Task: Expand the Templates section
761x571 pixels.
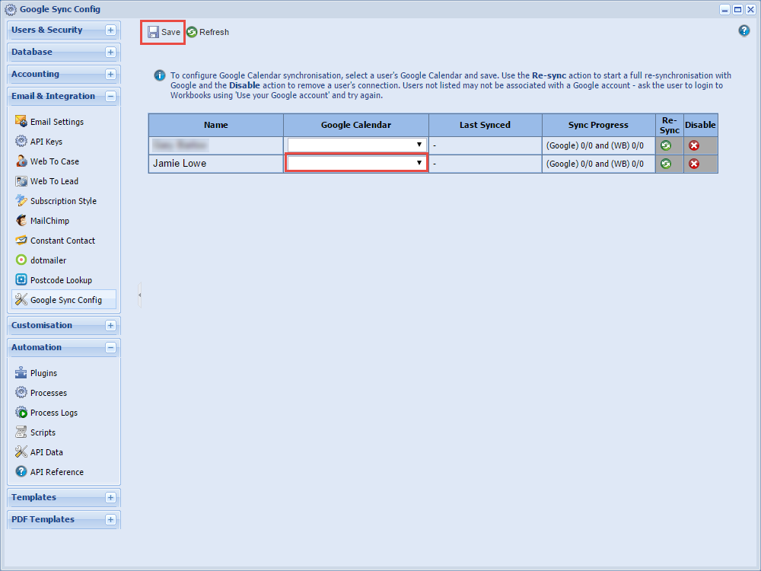Action: [110, 497]
